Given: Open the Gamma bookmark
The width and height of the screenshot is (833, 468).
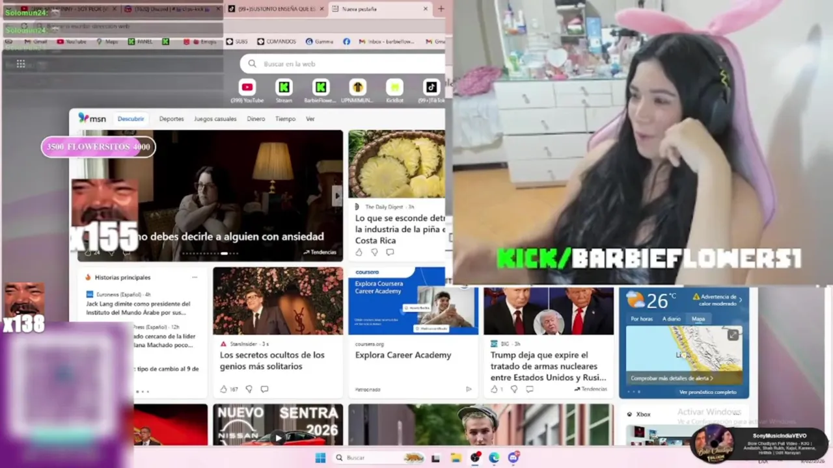Looking at the screenshot, I should 320,42.
